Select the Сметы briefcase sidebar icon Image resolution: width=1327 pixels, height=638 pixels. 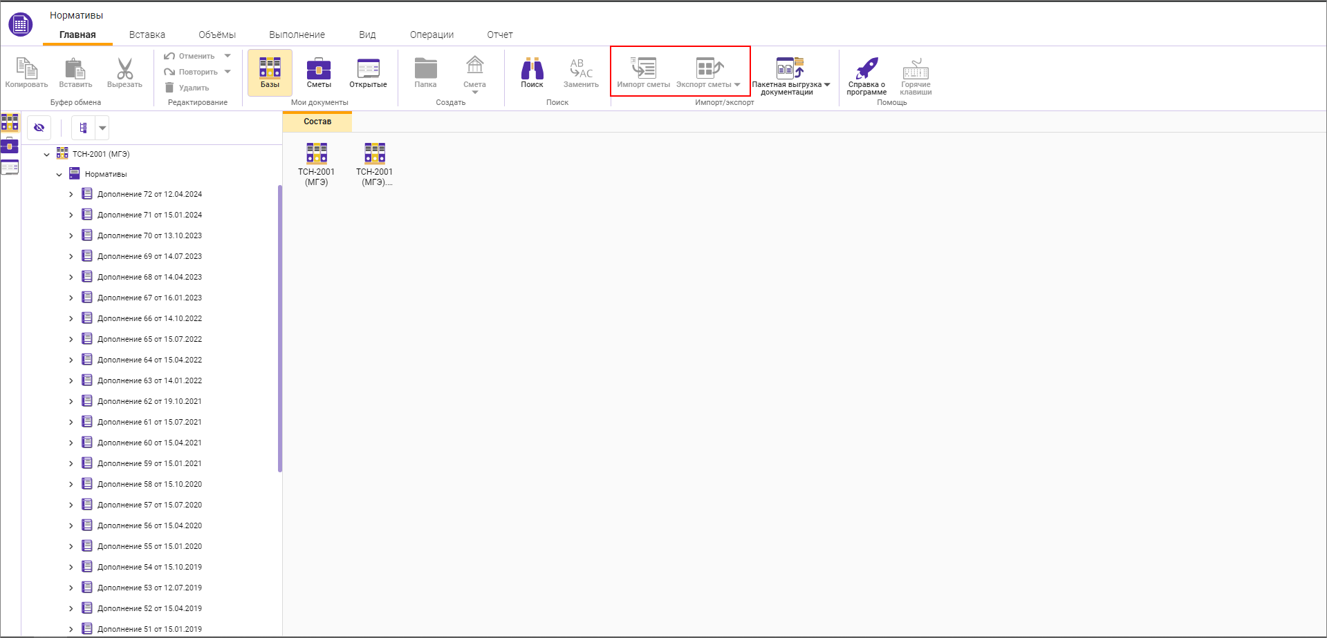click(10, 146)
